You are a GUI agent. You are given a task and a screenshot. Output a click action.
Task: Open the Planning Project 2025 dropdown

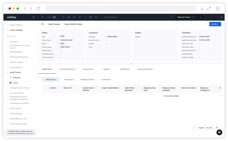(189, 17)
